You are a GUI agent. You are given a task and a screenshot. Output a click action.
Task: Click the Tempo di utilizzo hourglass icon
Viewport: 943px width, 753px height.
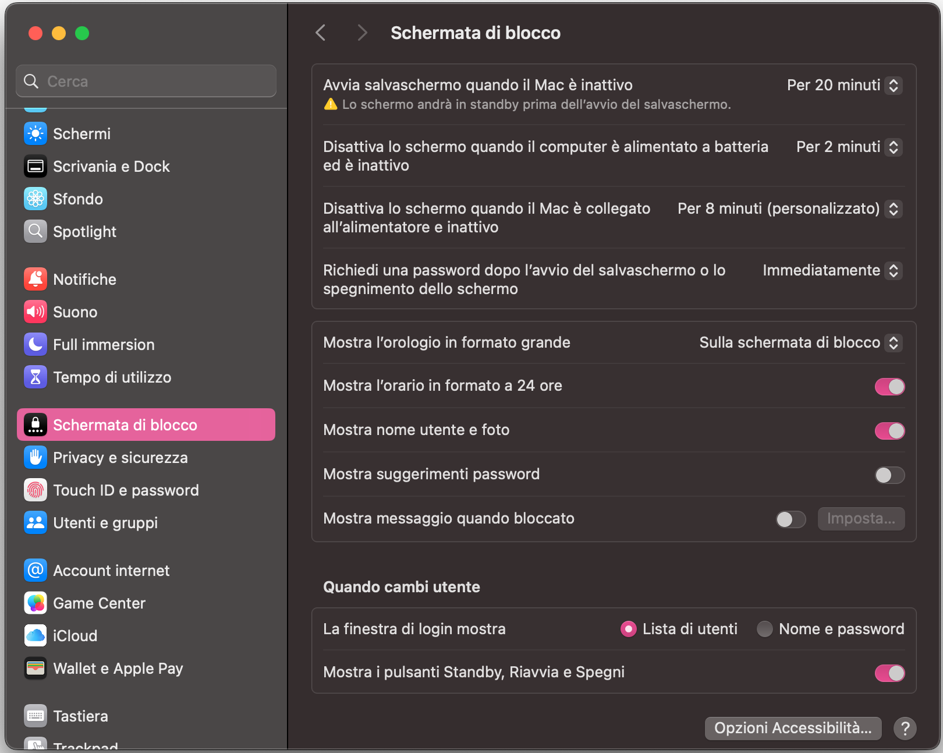point(36,377)
